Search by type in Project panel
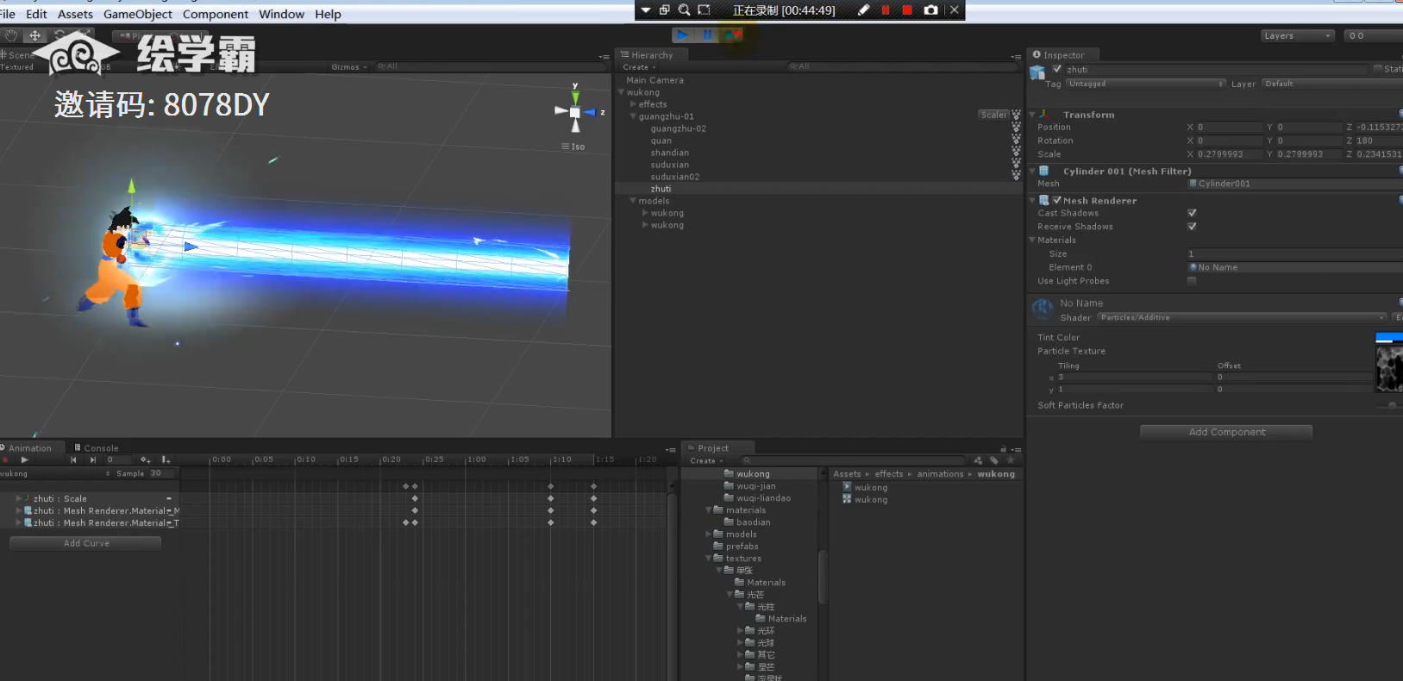1403x681 pixels. (x=978, y=460)
